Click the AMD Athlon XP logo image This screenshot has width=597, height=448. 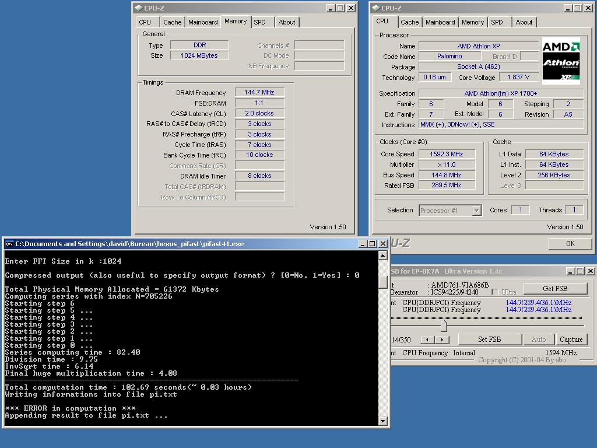[561, 61]
